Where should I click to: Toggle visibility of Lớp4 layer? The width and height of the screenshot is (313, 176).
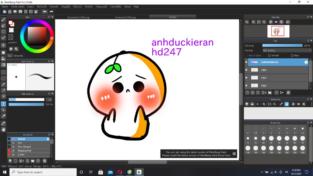(x=246, y=70)
